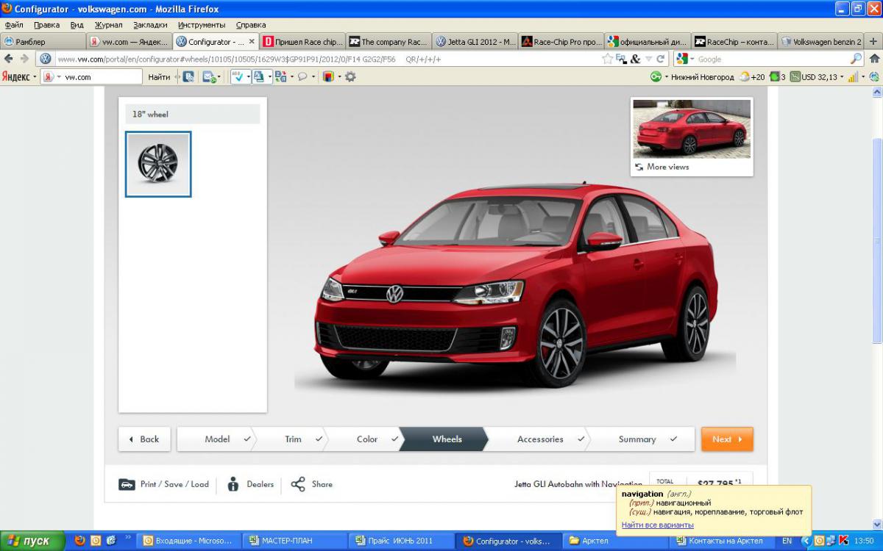The width and height of the screenshot is (883, 551).
Task: Switch to the Volkswagen benzin 2 tab
Action: 821,42
